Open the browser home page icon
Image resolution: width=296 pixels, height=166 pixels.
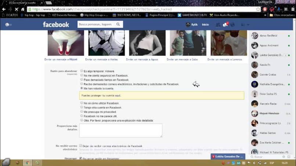[23, 9]
